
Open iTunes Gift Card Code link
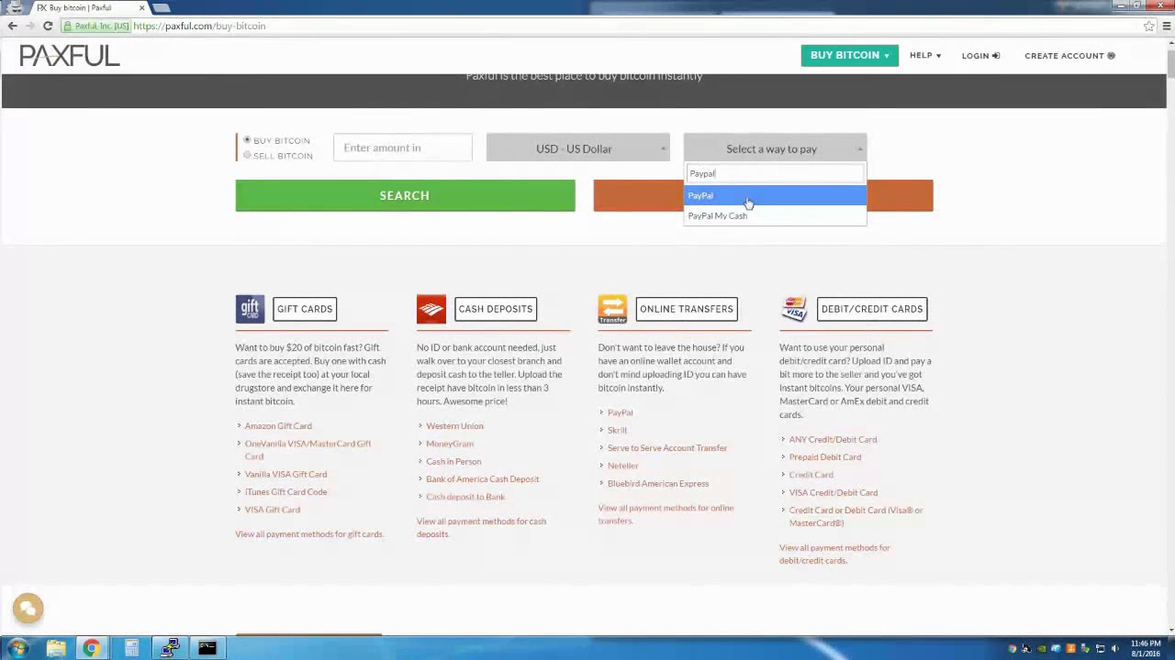click(285, 491)
